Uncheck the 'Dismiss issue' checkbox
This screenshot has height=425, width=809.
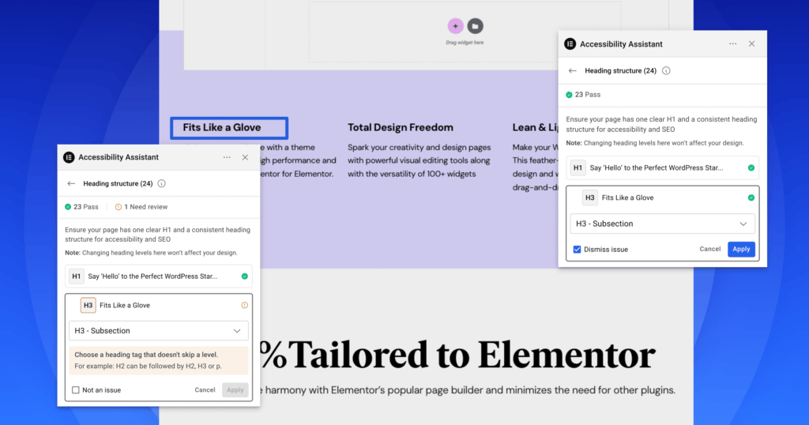[578, 249]
